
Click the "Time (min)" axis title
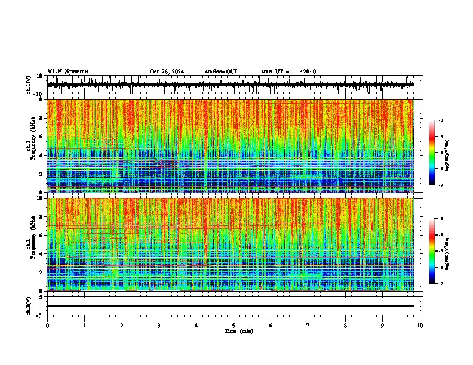click(x=239, y=331)
